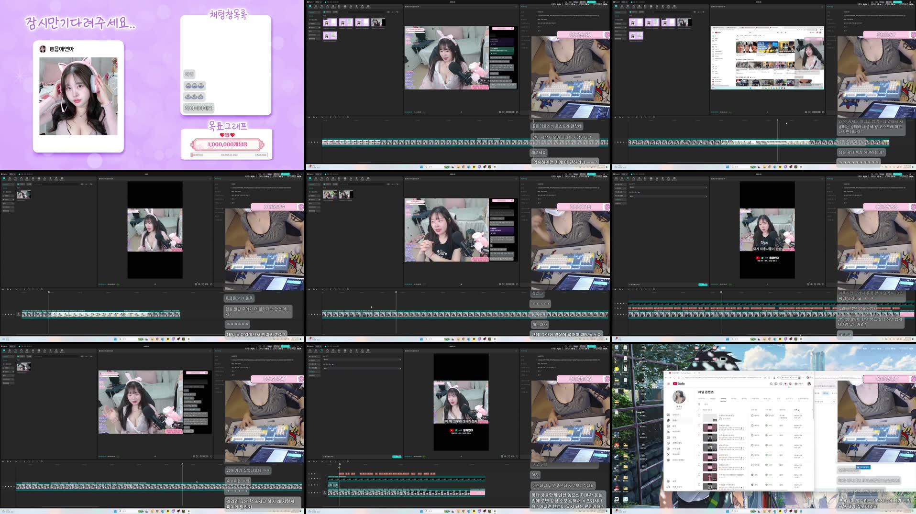916x514 pixels.
Task: Click the undo icon in the timeline toolbar
Action: (322, 117)
